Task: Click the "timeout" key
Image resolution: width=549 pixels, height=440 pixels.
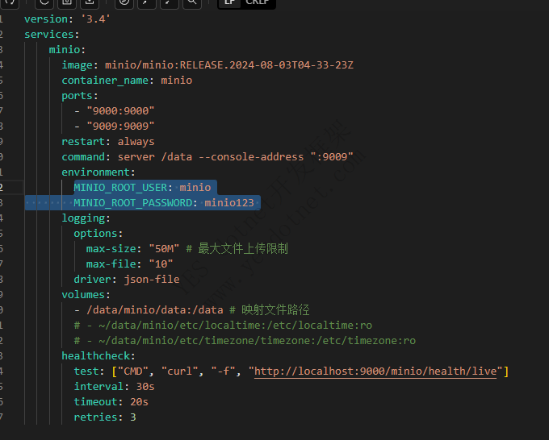Action: [95, 402]
